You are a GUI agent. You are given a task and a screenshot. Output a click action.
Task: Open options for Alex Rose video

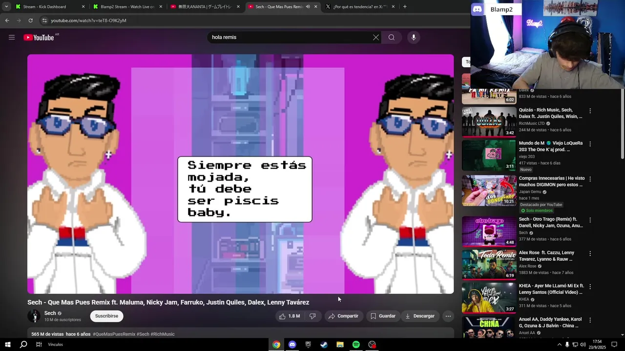tap(590, 253)
